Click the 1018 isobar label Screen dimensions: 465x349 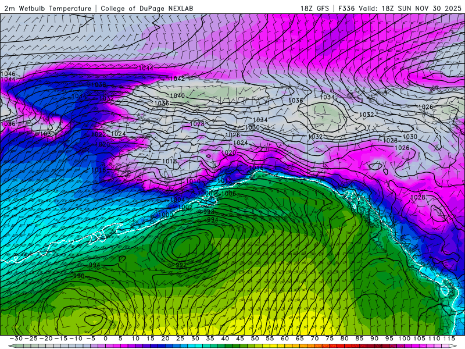(x=170, y=161)
